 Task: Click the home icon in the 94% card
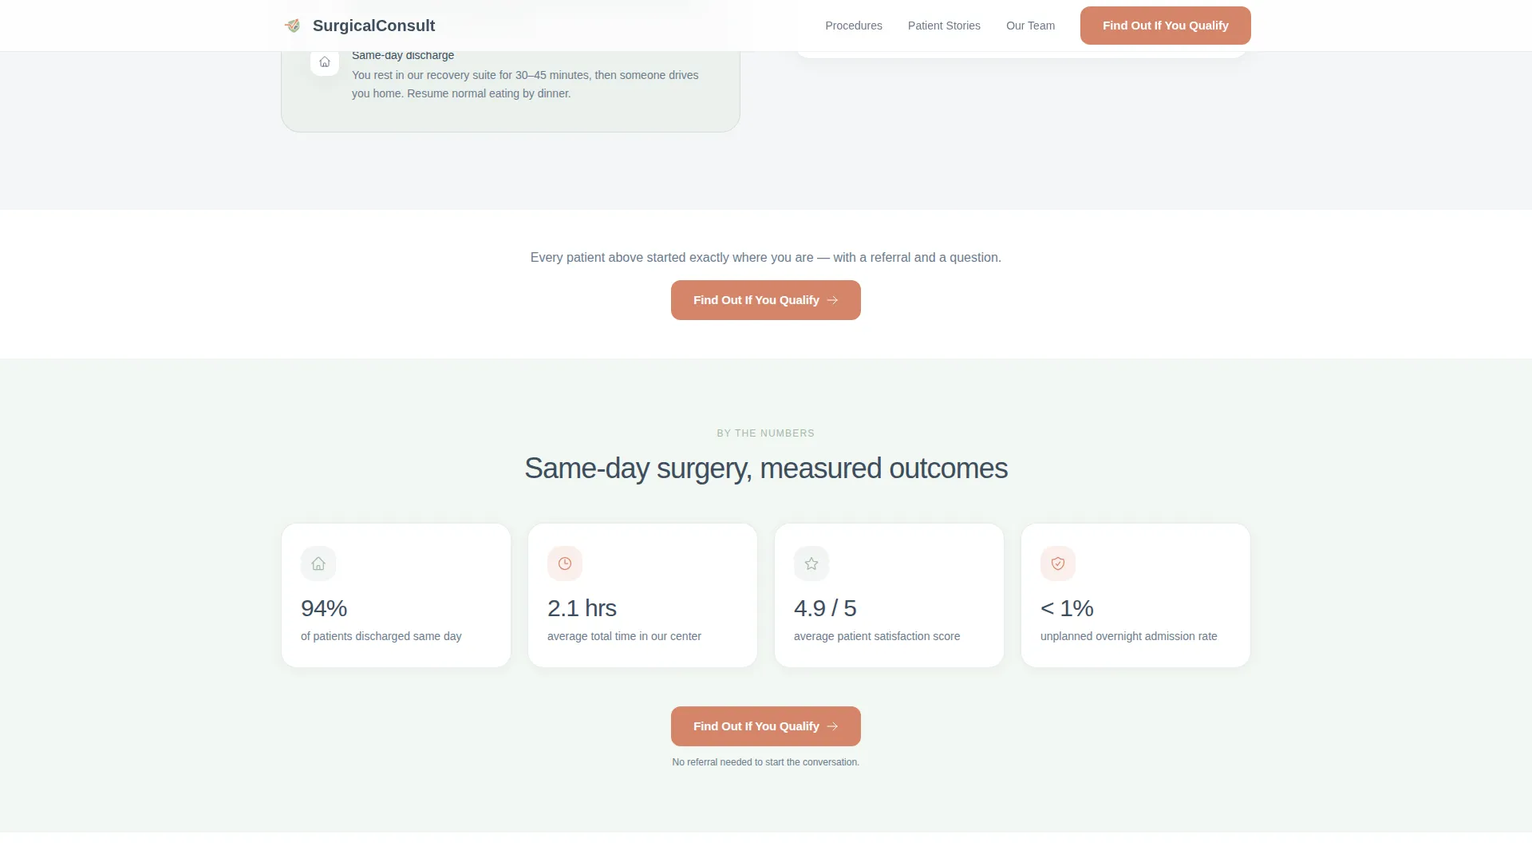tap(318, 563)
